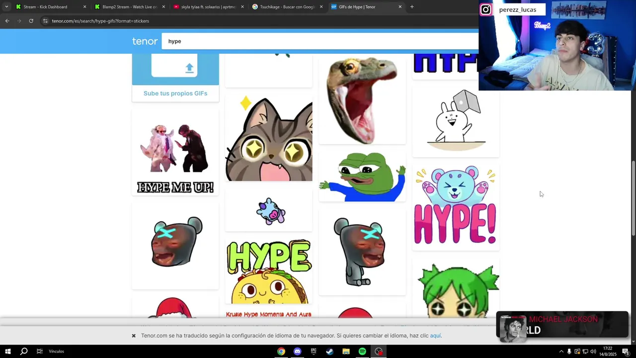Open the Krusie Hype Moments And Aura sticker
The height and width of the screenshot is (358, 636).
point(269,314)
